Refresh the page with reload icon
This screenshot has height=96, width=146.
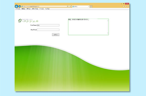(70, 6)
